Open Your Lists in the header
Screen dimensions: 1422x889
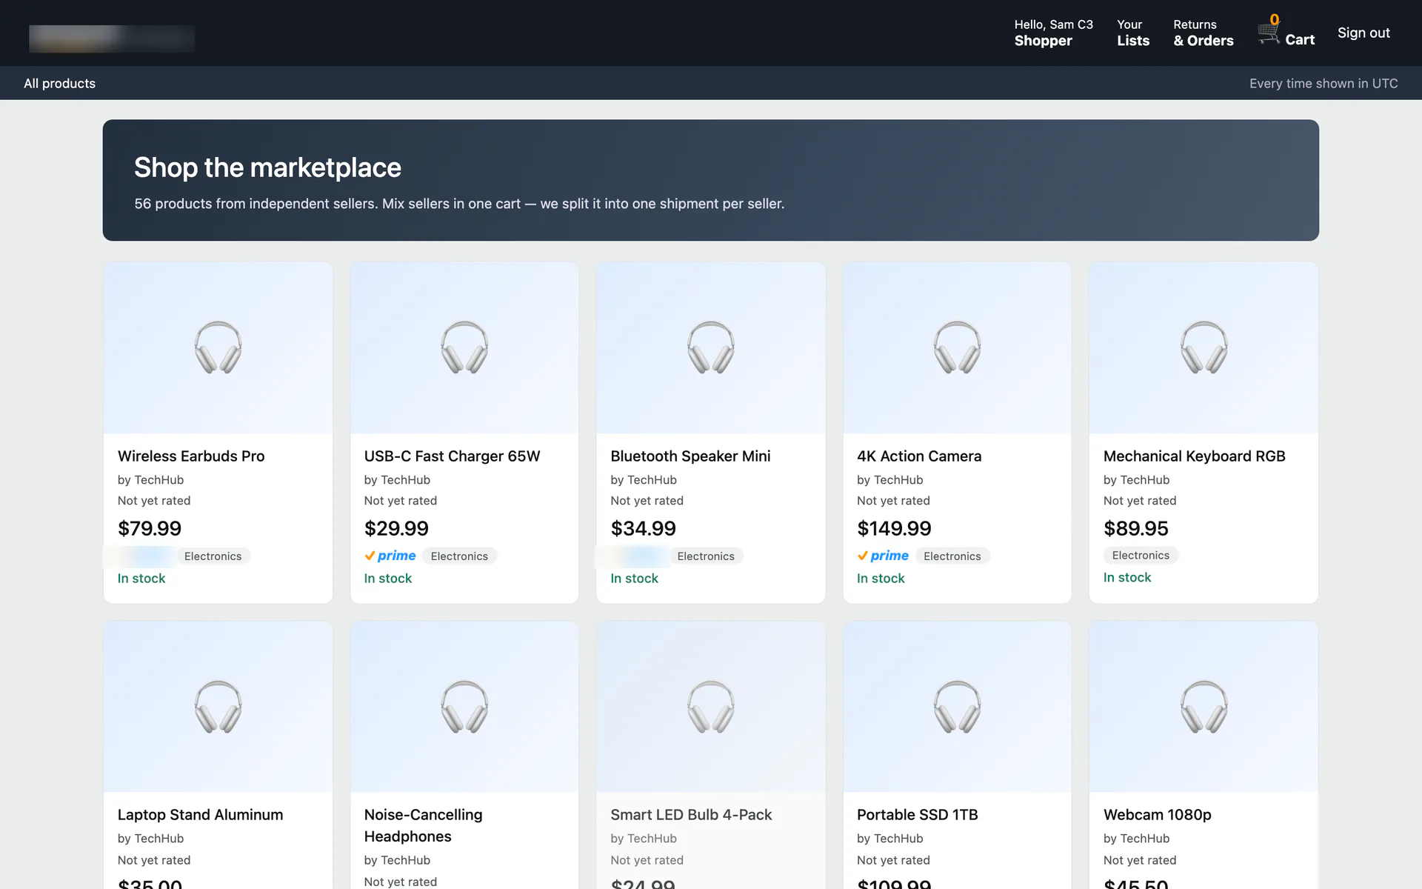[x=1133, y=33]
